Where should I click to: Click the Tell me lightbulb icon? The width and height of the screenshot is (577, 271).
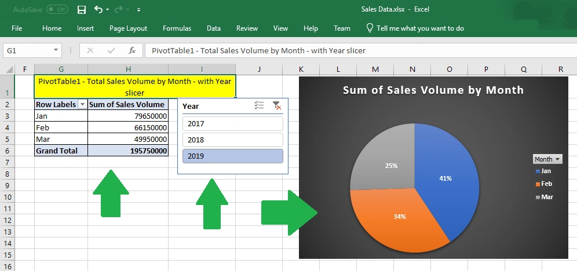(x=370, y=28)
